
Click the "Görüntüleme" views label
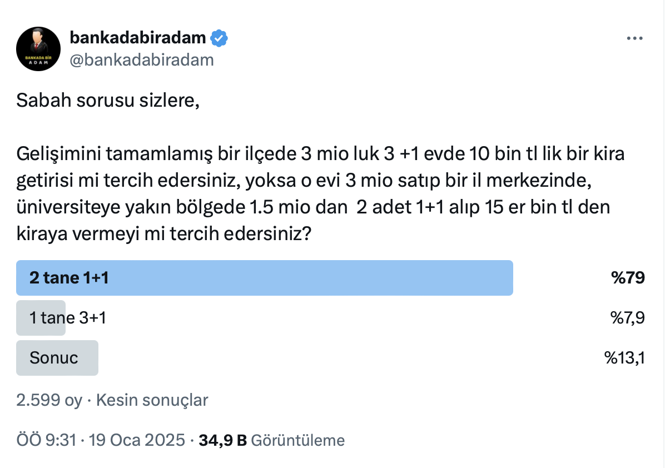tap(298, 441)
